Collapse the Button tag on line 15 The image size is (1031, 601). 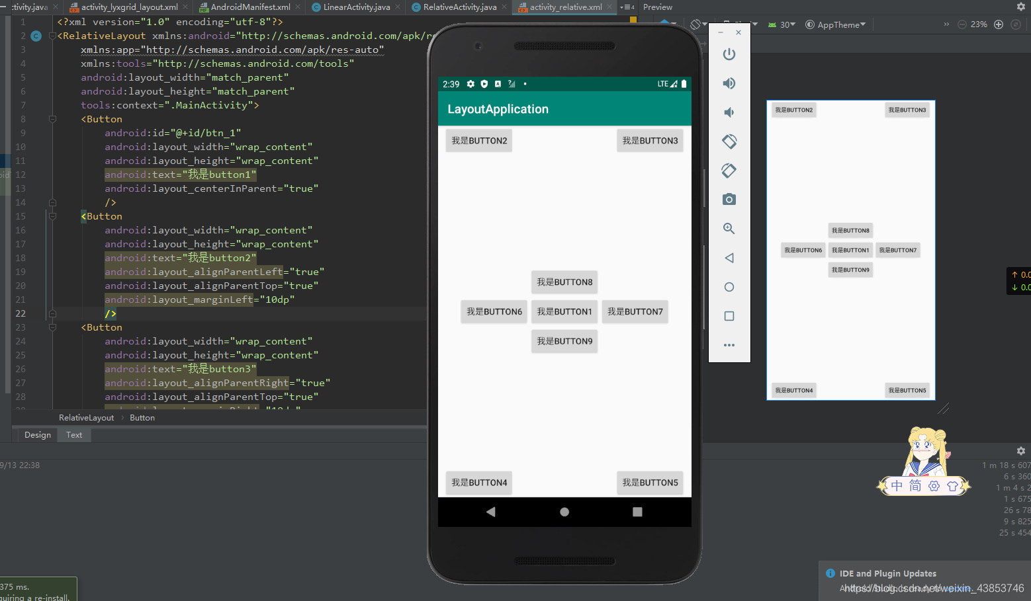click(x=52, y=216)
